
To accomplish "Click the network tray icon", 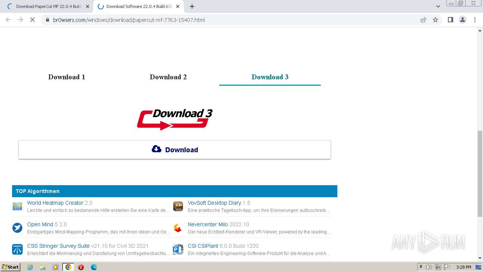I will [x=438, y=267].
